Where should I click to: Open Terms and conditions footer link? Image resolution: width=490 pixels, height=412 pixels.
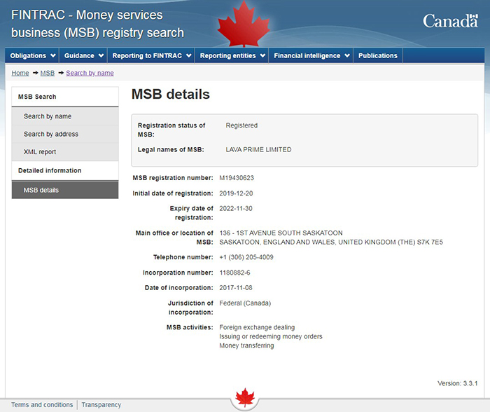point(42,405)
